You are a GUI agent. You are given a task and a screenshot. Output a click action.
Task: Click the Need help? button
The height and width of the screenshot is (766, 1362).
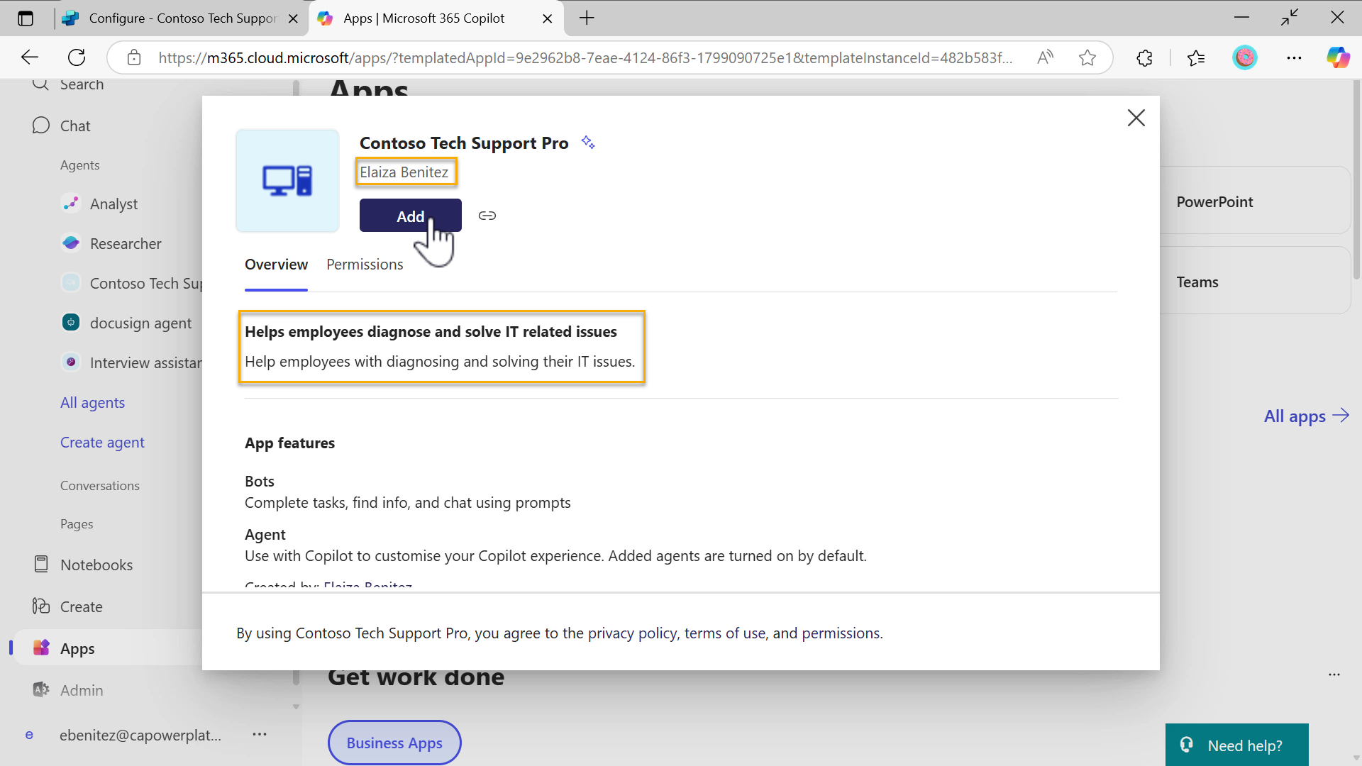(x=1236, y=745)
